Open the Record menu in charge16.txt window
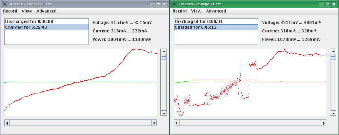Screen dimensions: 339x135 (10, 11)
